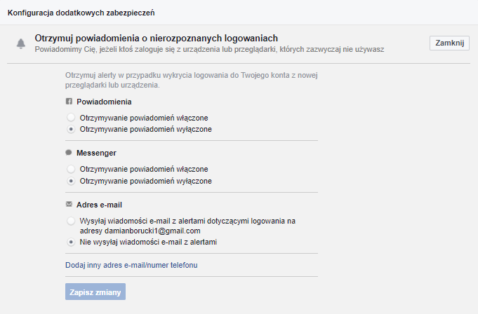Click the Facebook icon beside Powiadomienia
478x314 pixels.
[x=69, y=102]
